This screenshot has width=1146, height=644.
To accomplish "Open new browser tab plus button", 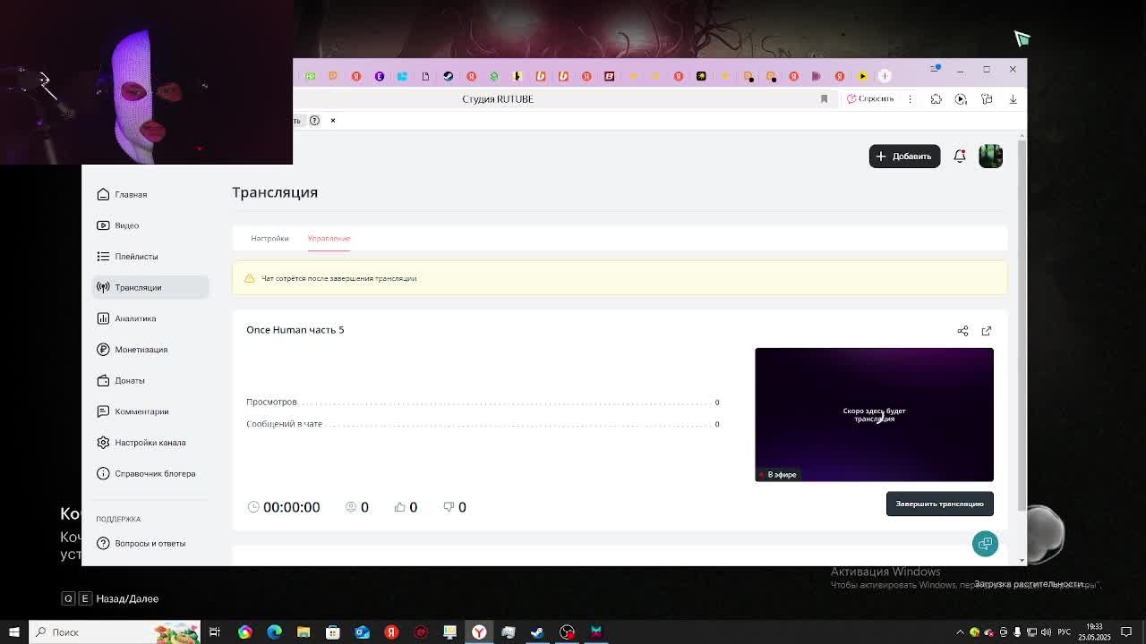I will point(885,76).
